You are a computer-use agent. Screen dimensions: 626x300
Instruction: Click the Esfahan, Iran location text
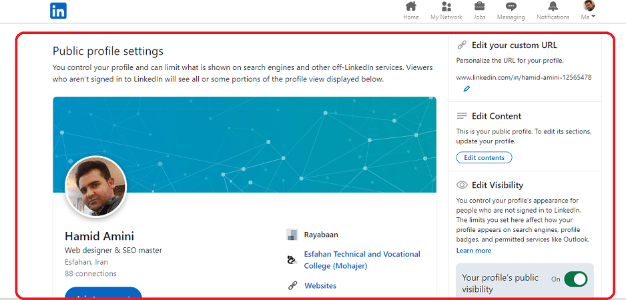pyautogui.click(x=86, y=262)
